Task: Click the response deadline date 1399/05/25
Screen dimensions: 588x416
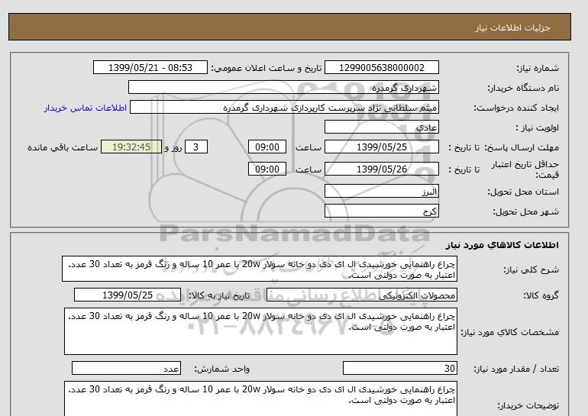Action: [381, 147]
